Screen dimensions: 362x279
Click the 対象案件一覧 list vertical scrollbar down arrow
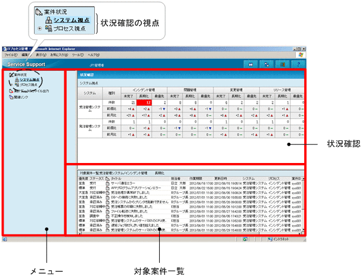point(303,230)
